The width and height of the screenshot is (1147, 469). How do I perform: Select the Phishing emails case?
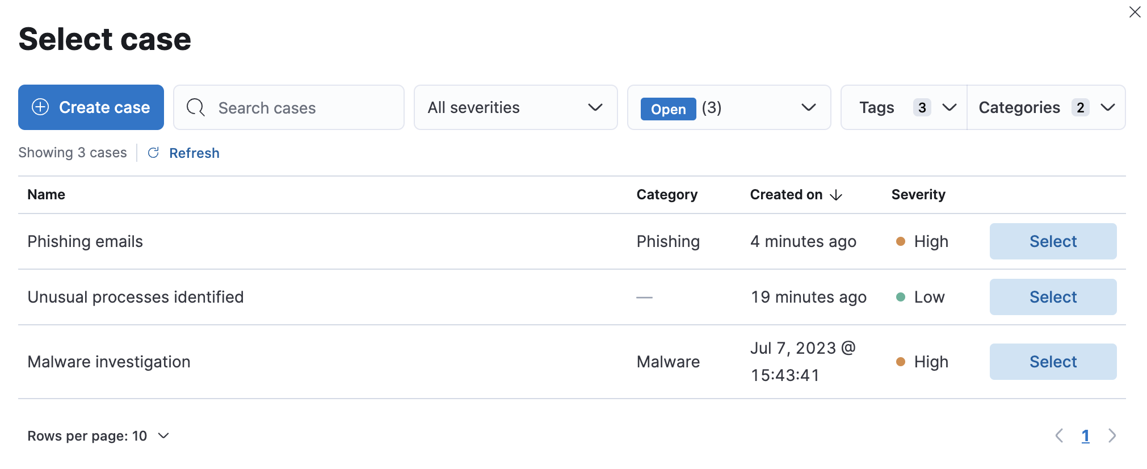click(x=1053, y=241)
